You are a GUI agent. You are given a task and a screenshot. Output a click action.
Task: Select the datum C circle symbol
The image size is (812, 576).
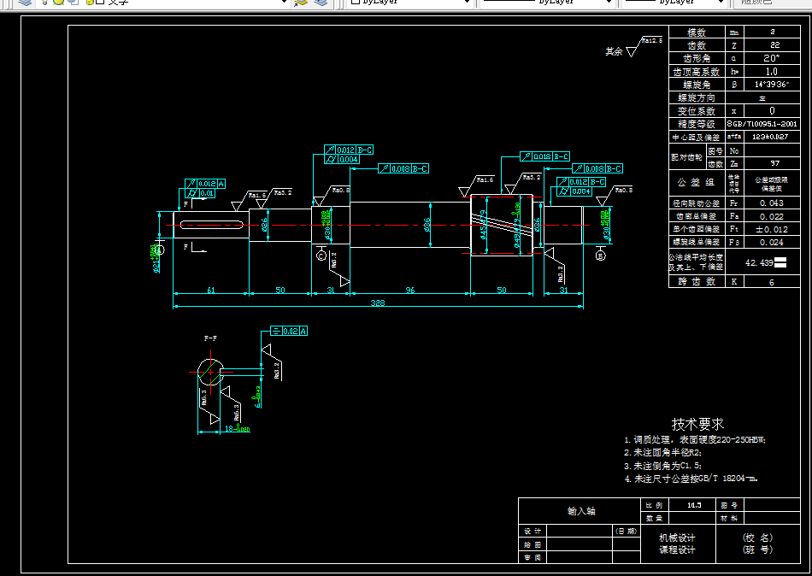point(321,256)
